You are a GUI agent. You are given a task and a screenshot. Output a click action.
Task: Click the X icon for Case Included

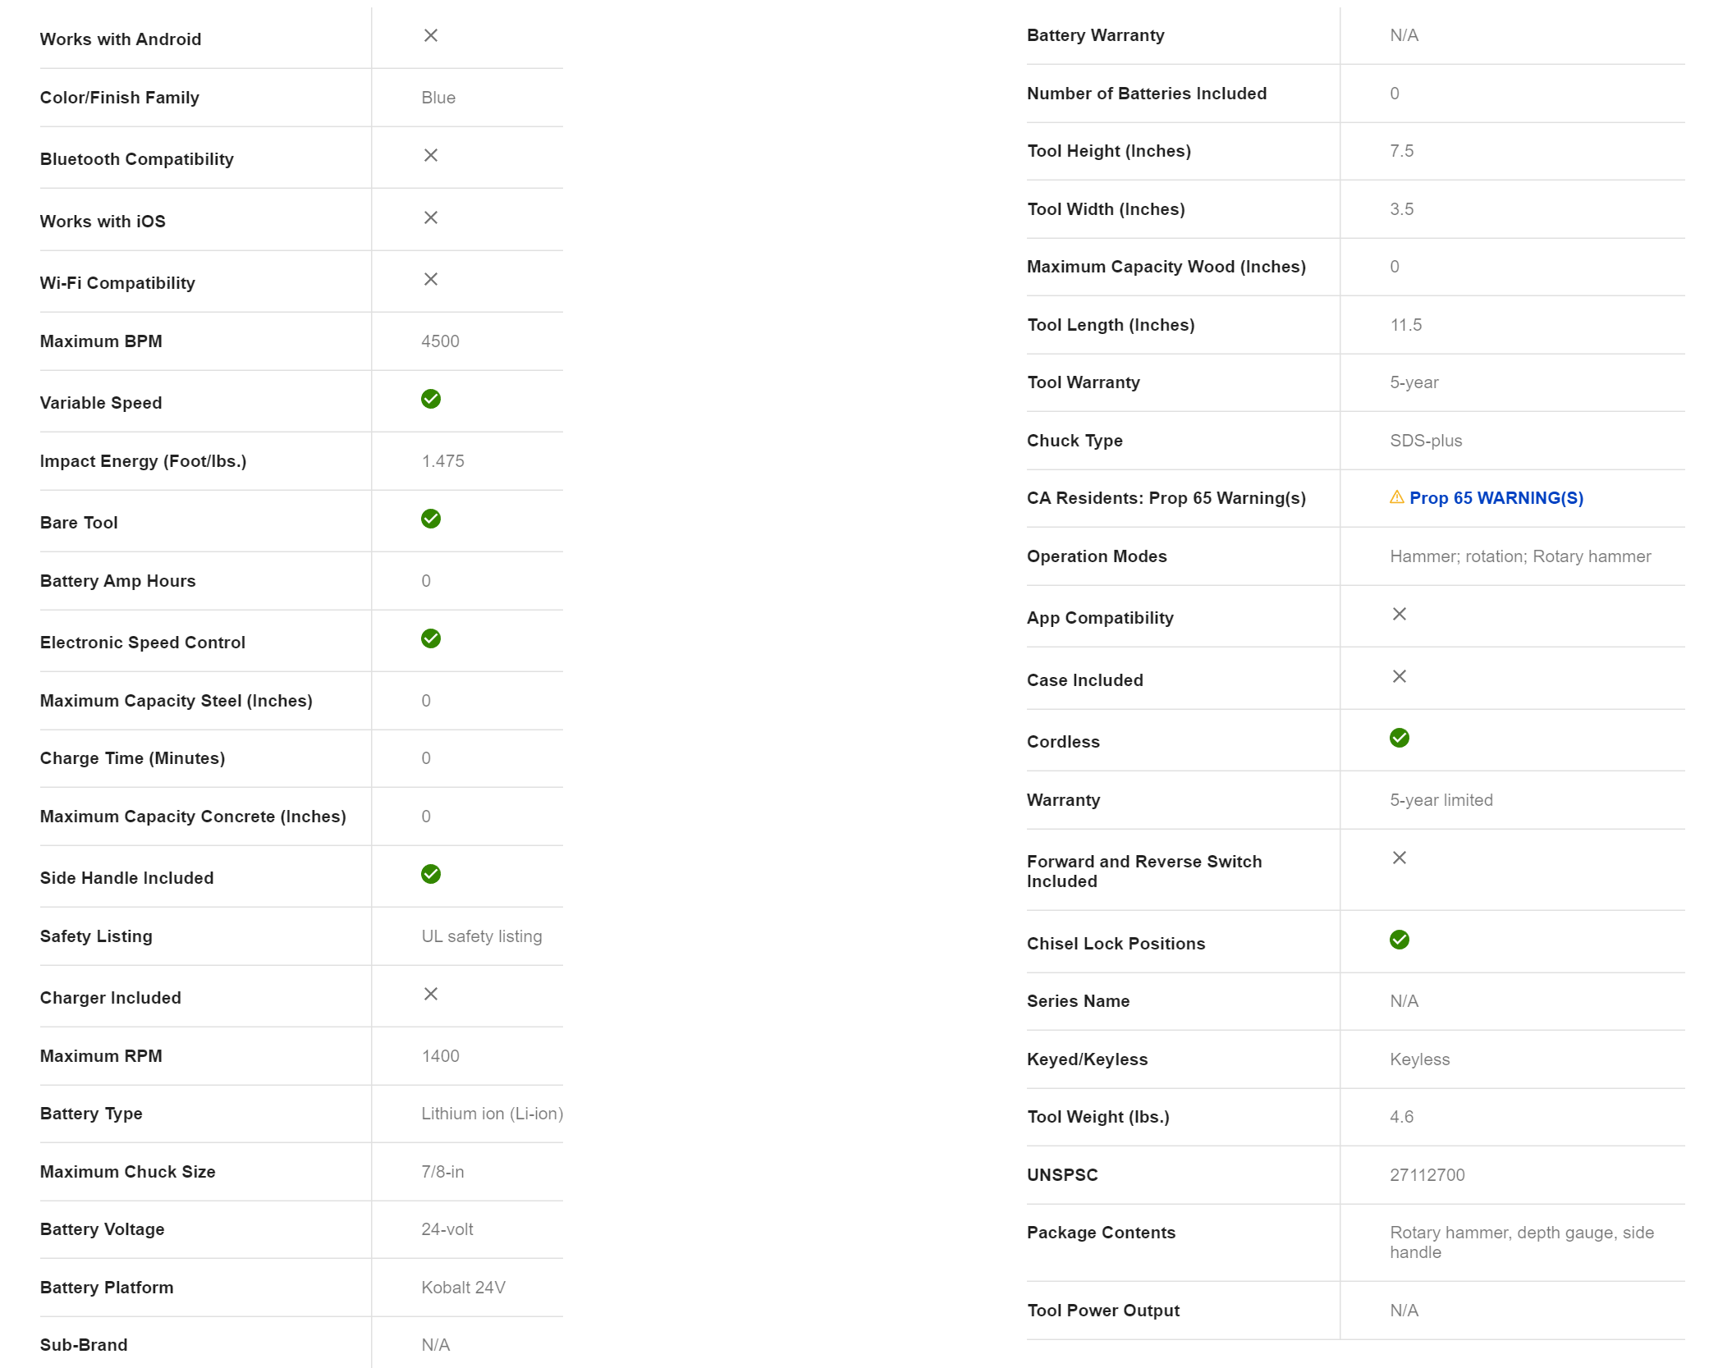(1399, 676)
